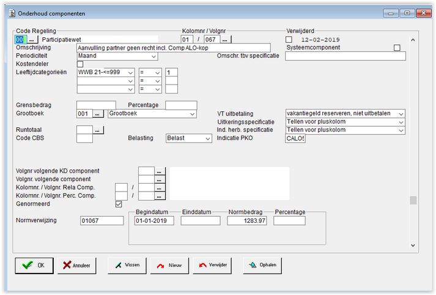Open the Belasting dropdown showing Belast
Screen dimensions: 436x295
coord(188,138)
